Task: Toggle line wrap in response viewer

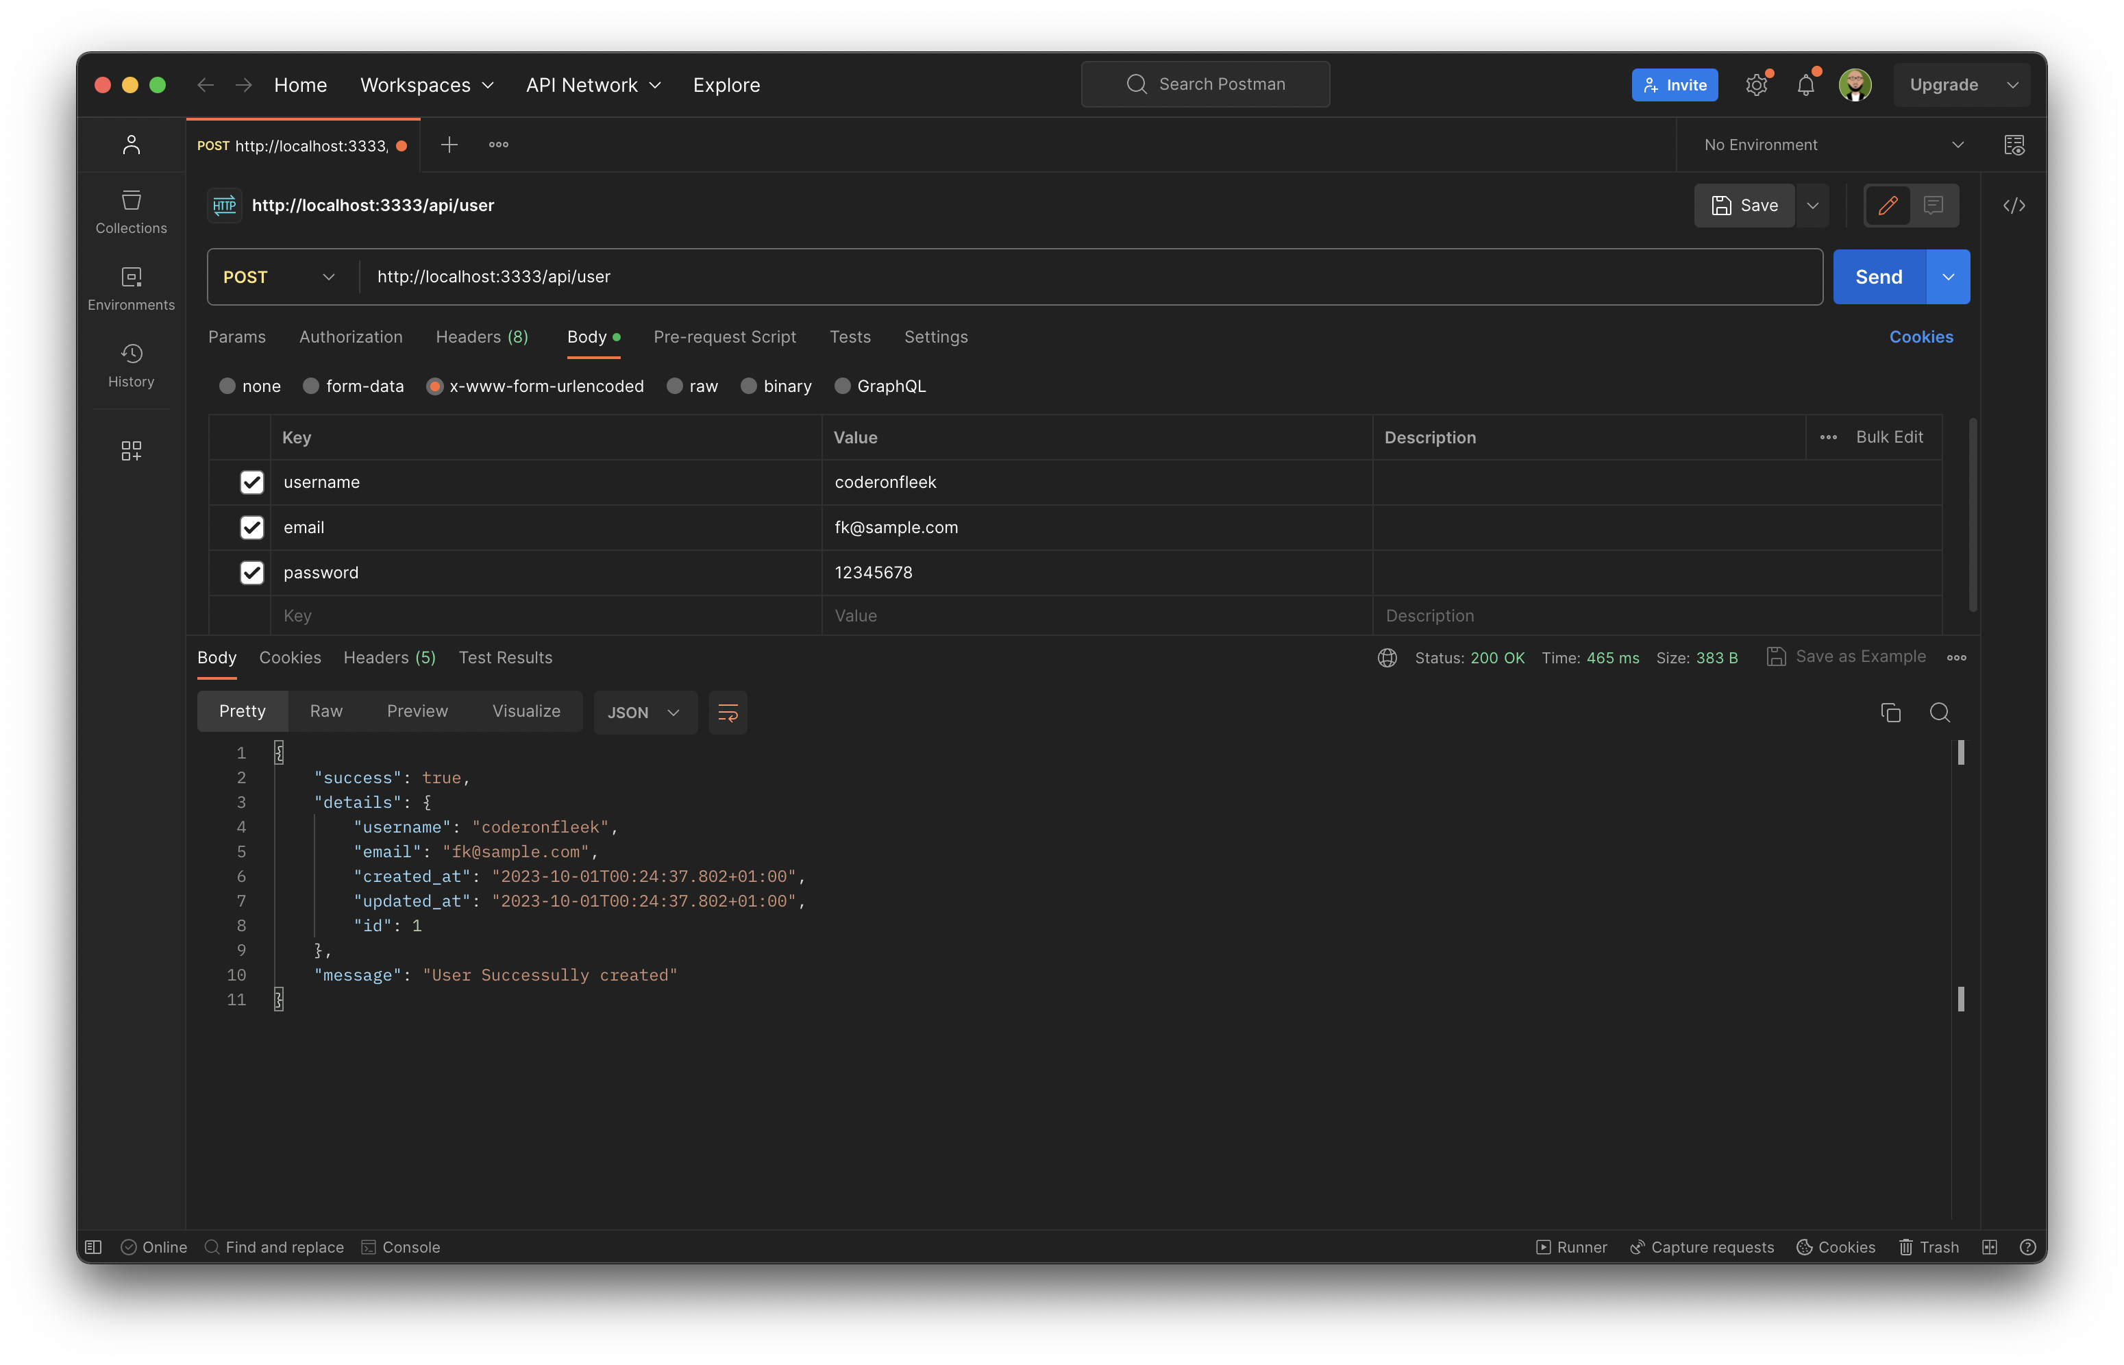Action: coord(728,713)
